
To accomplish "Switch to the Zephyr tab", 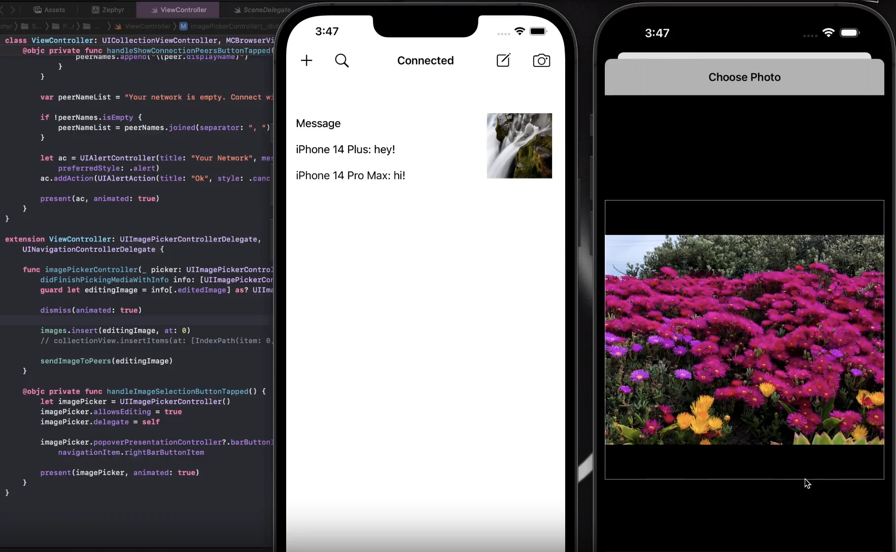I will click(x=113, y=10).
